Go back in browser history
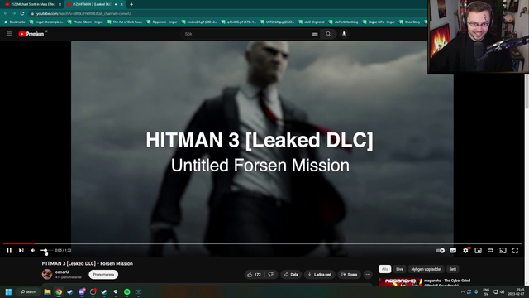Image resolution: width=529 pixels, height=298 pixels. (6, 13)
